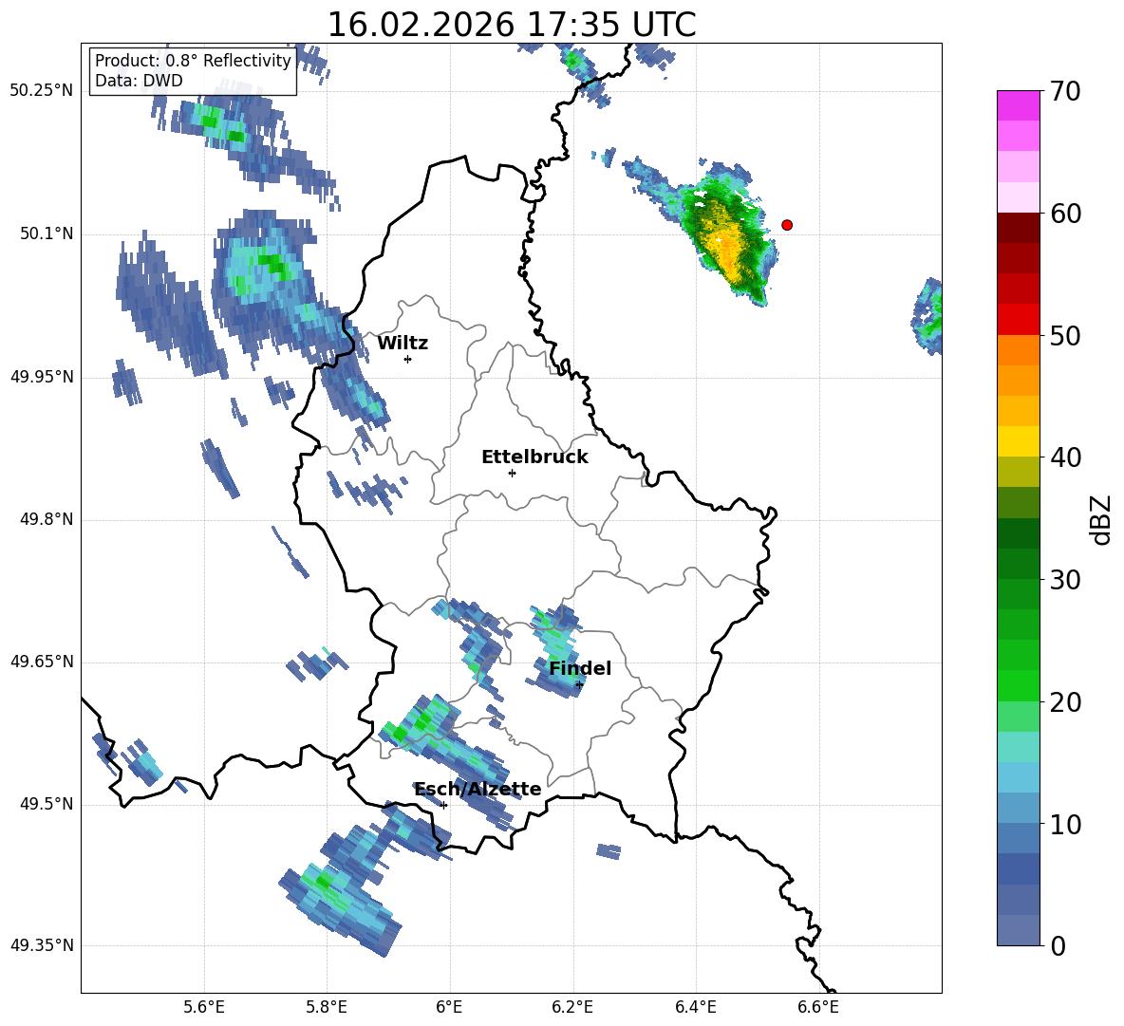Click the Data: DWD text
1124x1026 pixels.
point(139,81)
